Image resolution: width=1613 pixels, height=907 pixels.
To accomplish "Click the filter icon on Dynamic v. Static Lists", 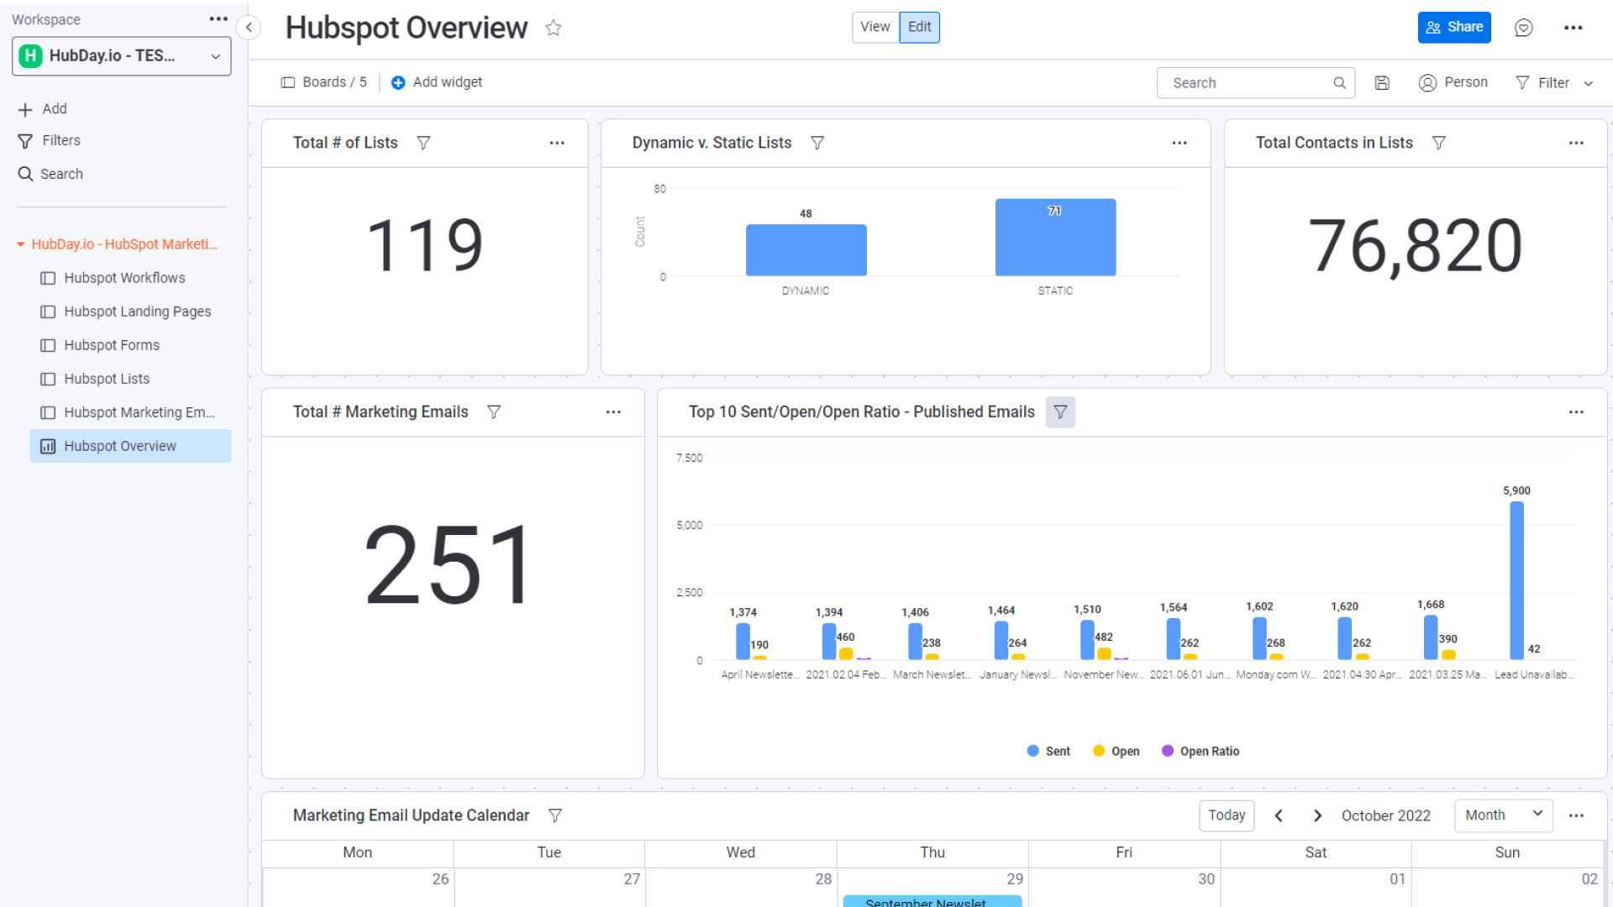I will 817,143.
